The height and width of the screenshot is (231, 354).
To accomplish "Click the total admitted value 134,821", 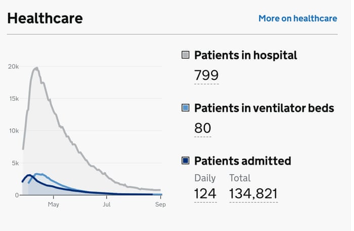I will [253, 194].
